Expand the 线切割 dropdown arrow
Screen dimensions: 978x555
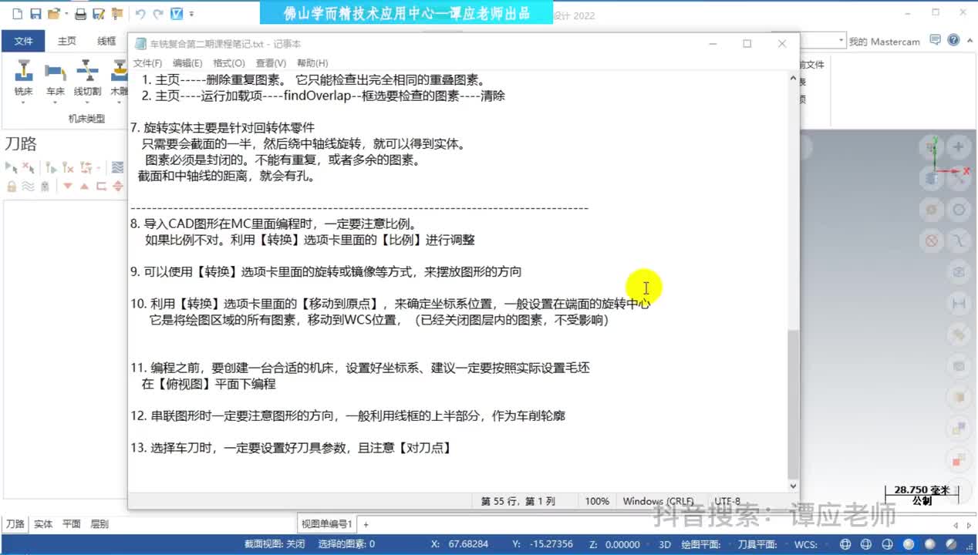tap(87, 102)
